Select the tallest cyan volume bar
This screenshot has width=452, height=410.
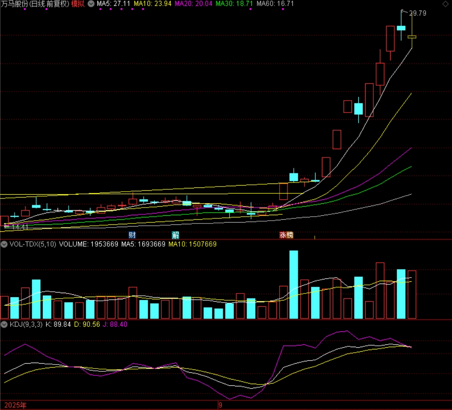(x=294, y=284)
